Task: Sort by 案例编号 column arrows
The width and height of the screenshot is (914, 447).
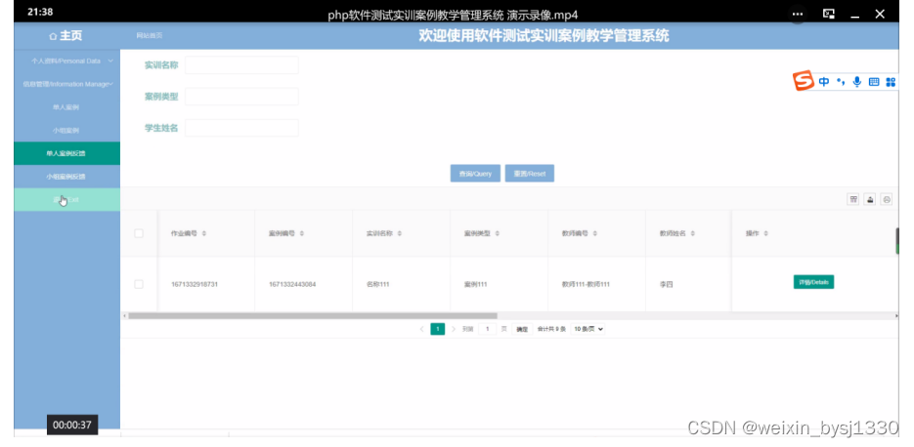Action: 302,233
